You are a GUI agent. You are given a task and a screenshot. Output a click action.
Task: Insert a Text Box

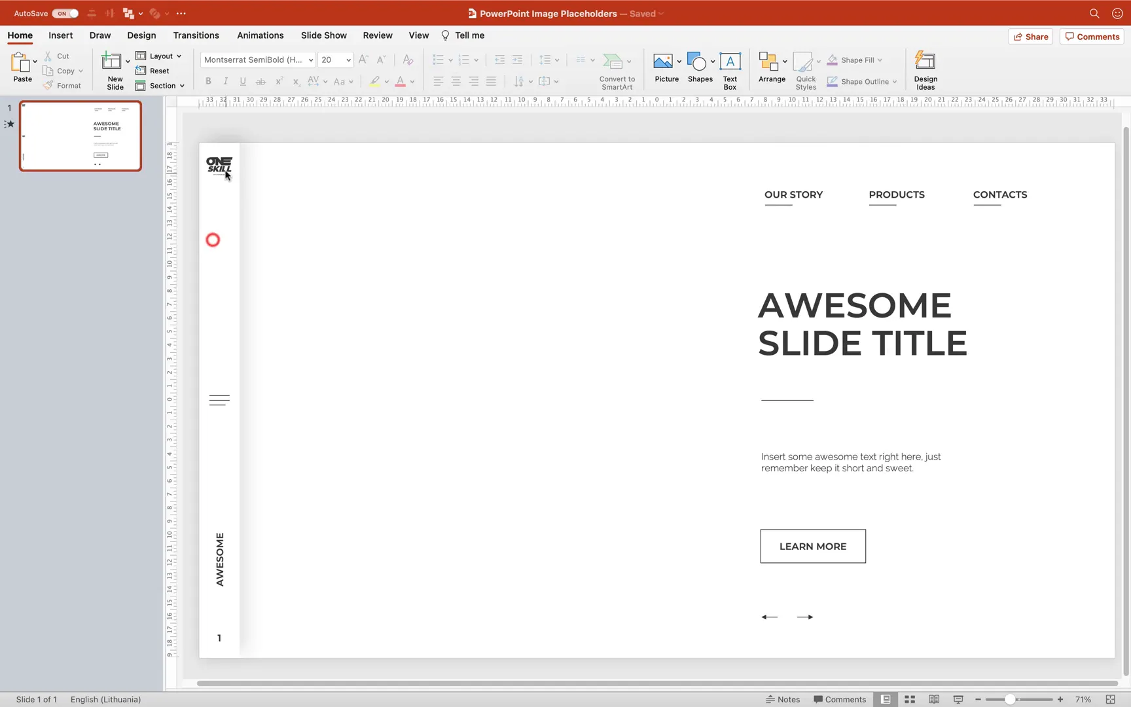[x=730, y=71]
